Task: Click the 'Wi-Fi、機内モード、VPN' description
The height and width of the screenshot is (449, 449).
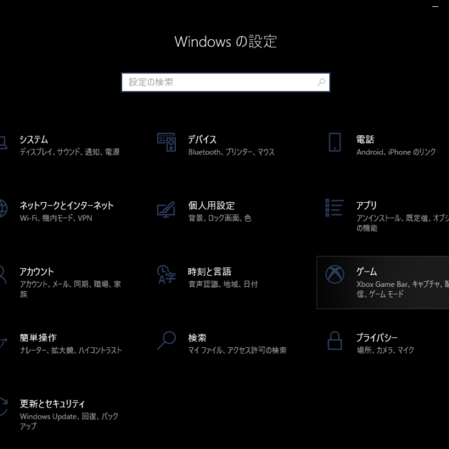Action: (x=56, y=218)
